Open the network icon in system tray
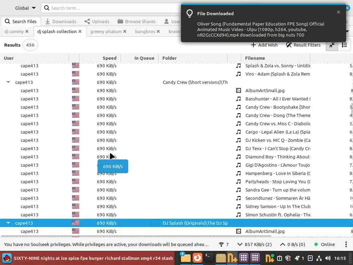This screenshot has width=353, height=265. (x=319, y=258)
